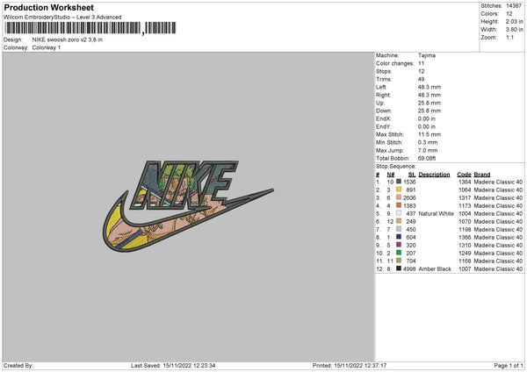The height and width of the screenshot is (372, 527).
Task: Click the yellow thread swatch code 1064
Action: coord(399,190)
